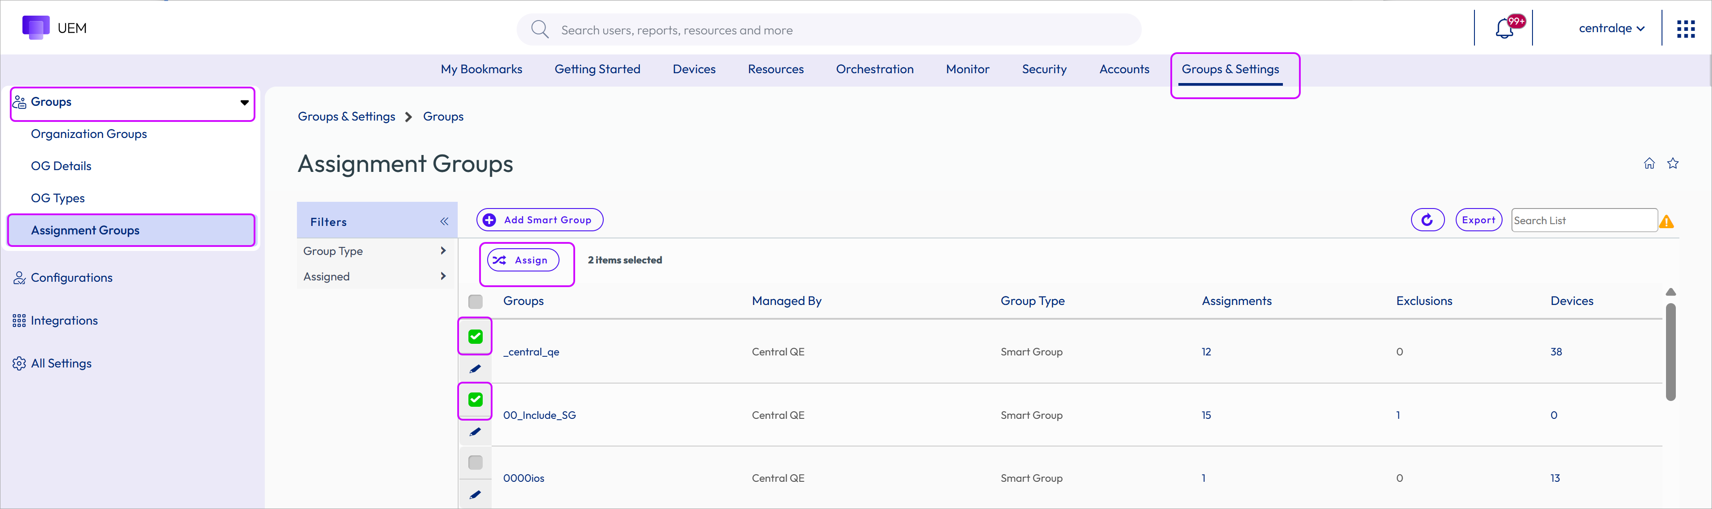Click the refresh list icon
The image size is (1712, 509).
coord(1428,220)
